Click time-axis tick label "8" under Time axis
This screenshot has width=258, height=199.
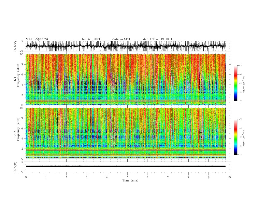pyautogui.click(x=188, y=177)
